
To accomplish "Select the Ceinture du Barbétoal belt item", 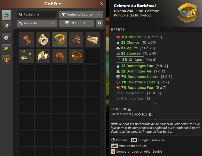I will (60, 39).
